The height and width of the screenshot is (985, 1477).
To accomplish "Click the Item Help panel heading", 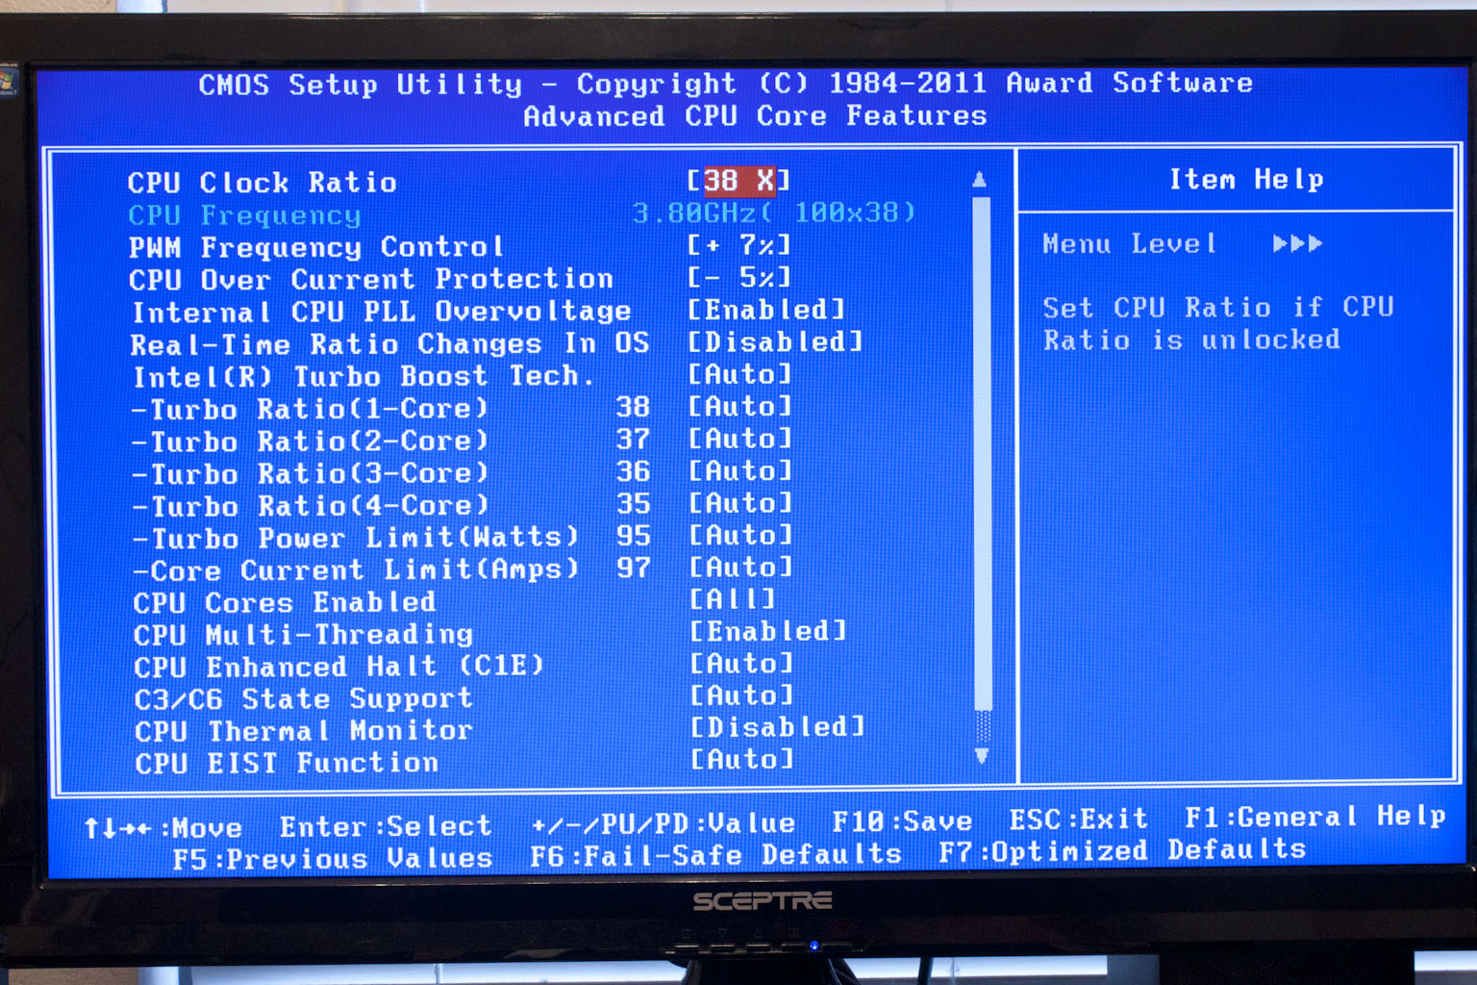I will pyautogui.click(x=1245, y=180).
